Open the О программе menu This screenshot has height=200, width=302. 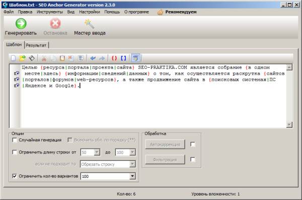click(x=136, y=12)
